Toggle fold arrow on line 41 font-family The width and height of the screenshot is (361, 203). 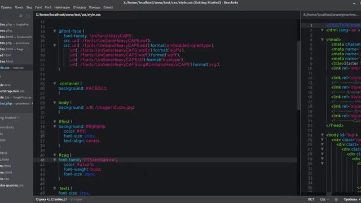click(55, 160)
